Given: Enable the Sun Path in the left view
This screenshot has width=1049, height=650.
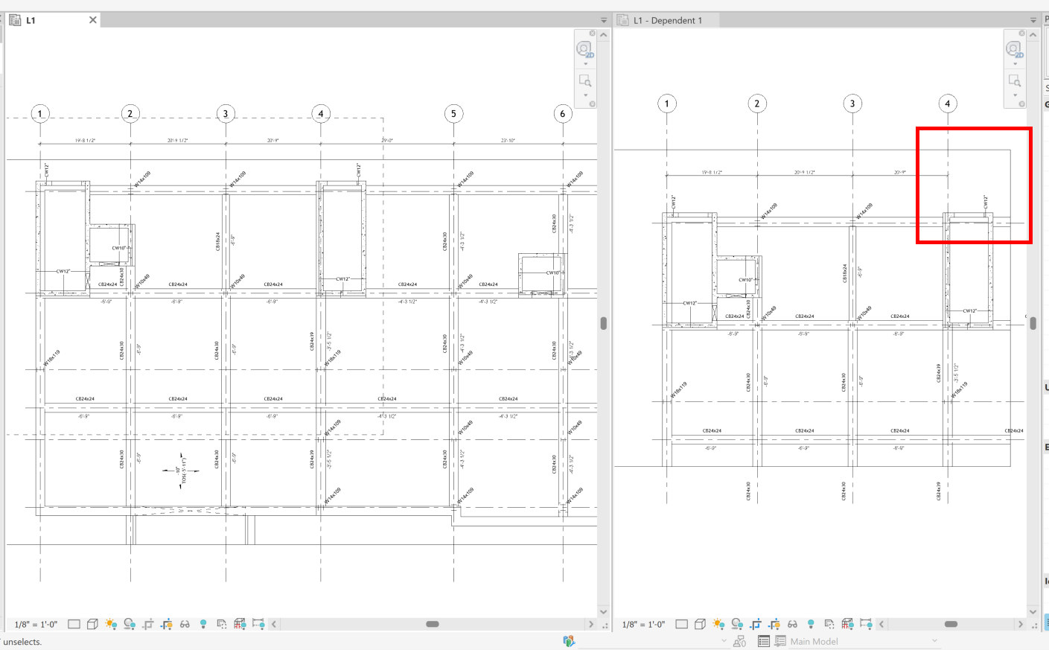Looking at the screenshot, I should pos(112,625).
